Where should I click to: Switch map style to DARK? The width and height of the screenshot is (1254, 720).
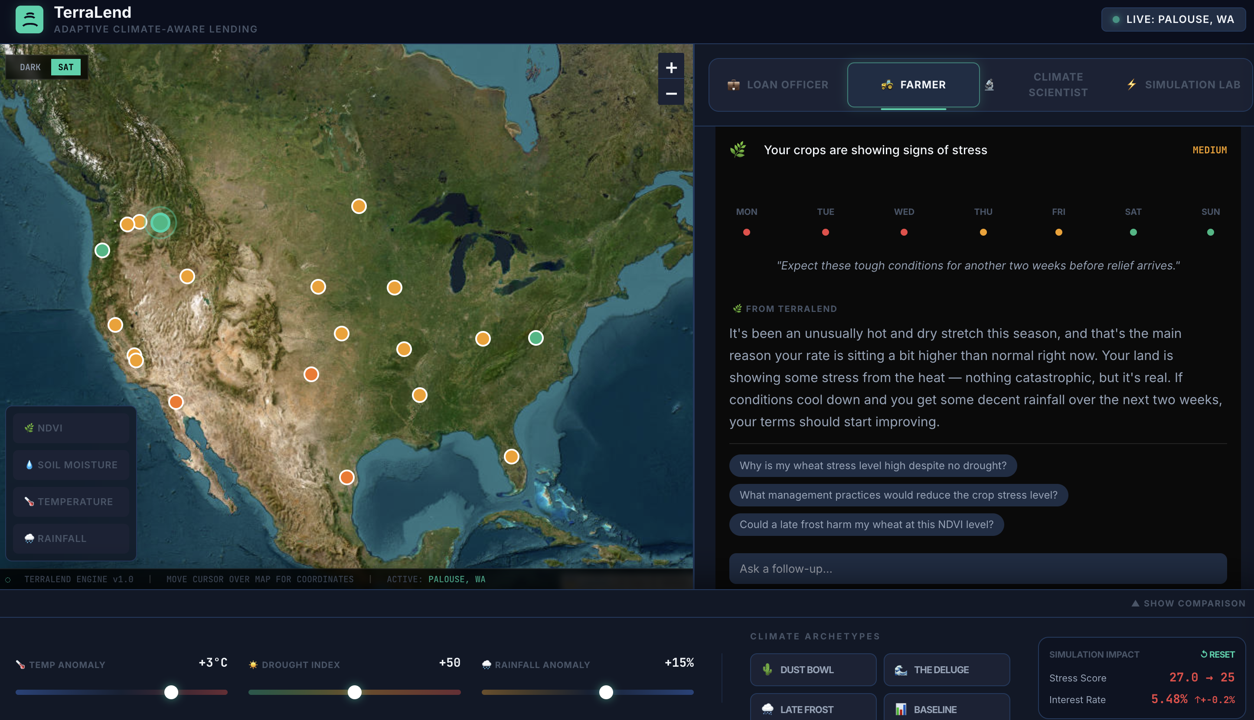[30, 67]
